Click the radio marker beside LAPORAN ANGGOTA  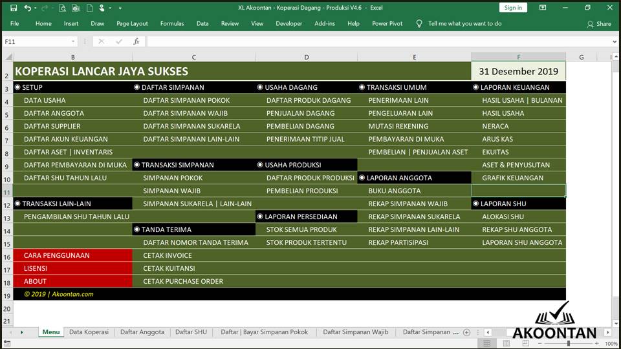(x=362, y=178)
